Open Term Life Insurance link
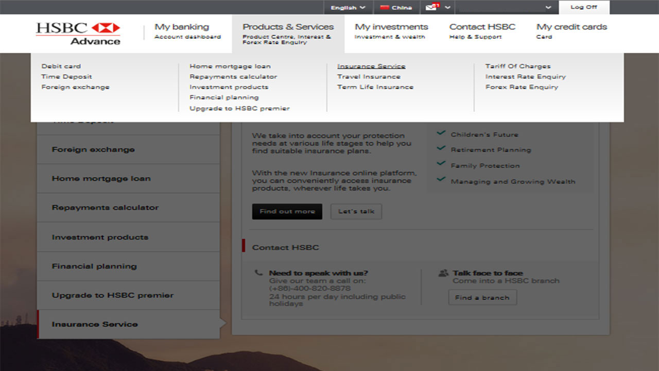The image size is (659, 371). coord(375,87)
